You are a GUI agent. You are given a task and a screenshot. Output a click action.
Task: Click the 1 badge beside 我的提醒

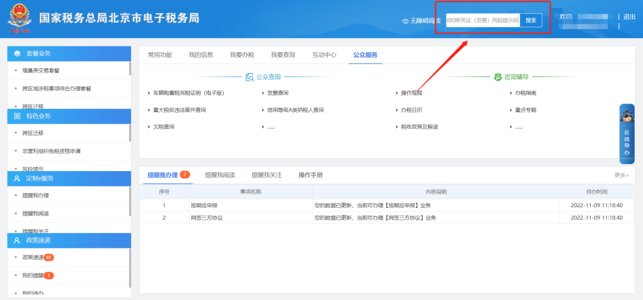click(49, 276)
